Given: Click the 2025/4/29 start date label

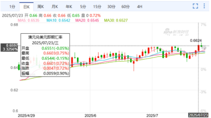Looking at the screenshot, I should click(x=26, y=116).
